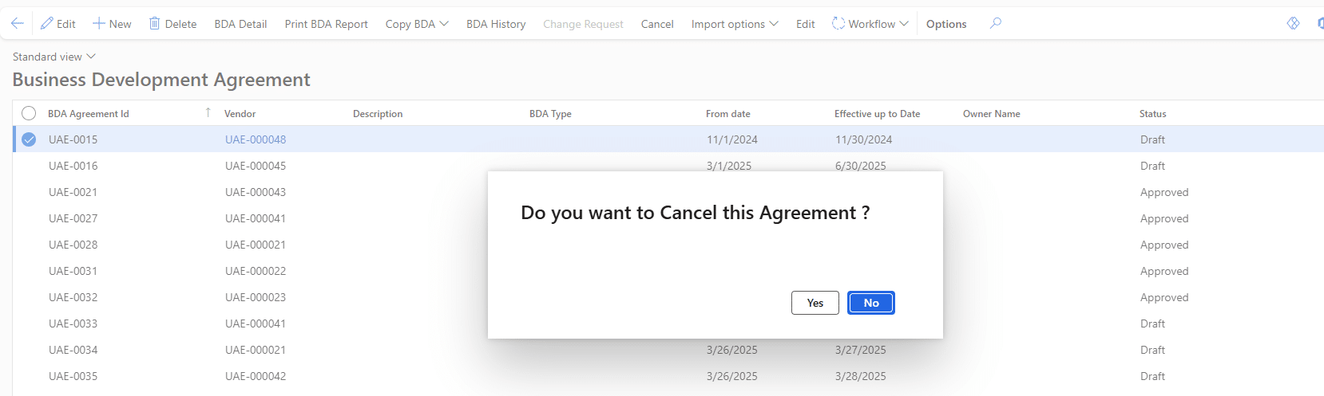Open the Options tab
Viewport: 1324px width, 396px height.
pyautogui.click(x=945, y=24)
